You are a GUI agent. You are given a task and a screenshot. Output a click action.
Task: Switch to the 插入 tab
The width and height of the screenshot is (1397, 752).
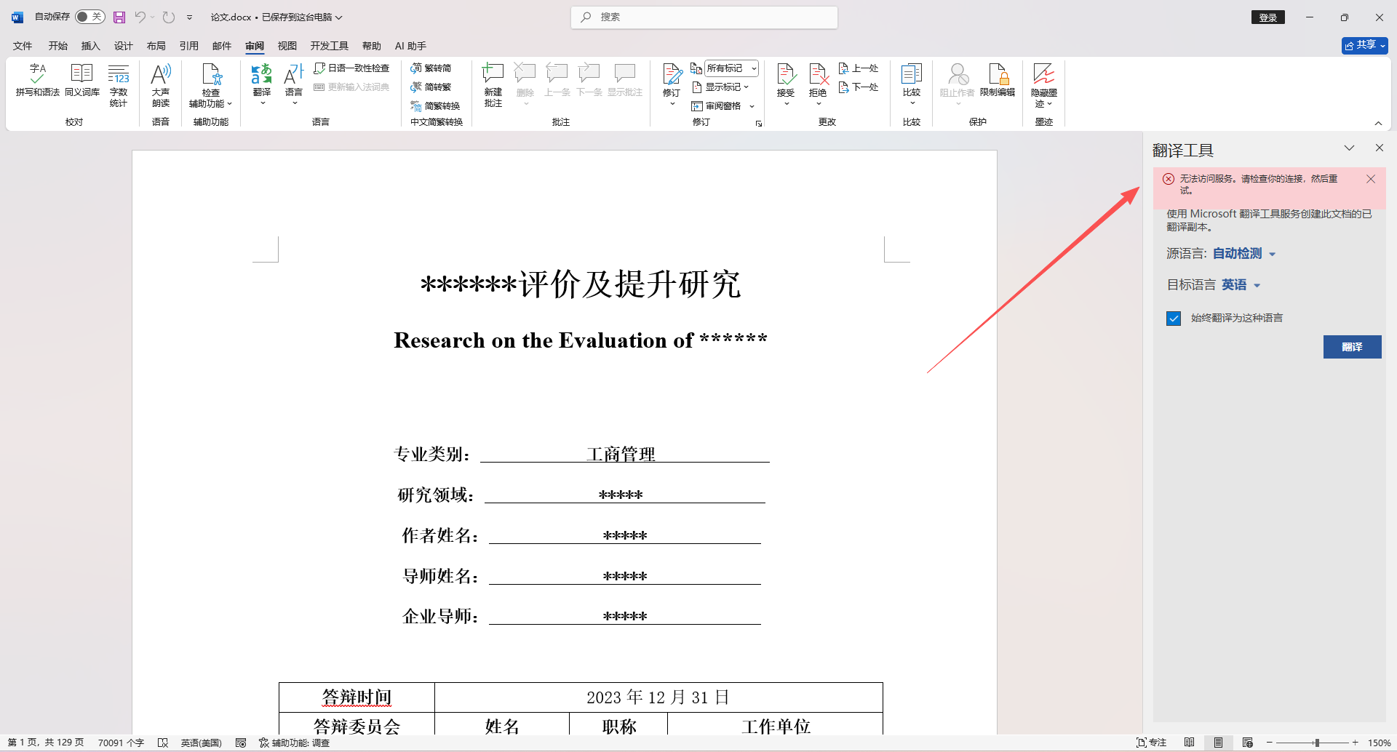tap(91, 46)
